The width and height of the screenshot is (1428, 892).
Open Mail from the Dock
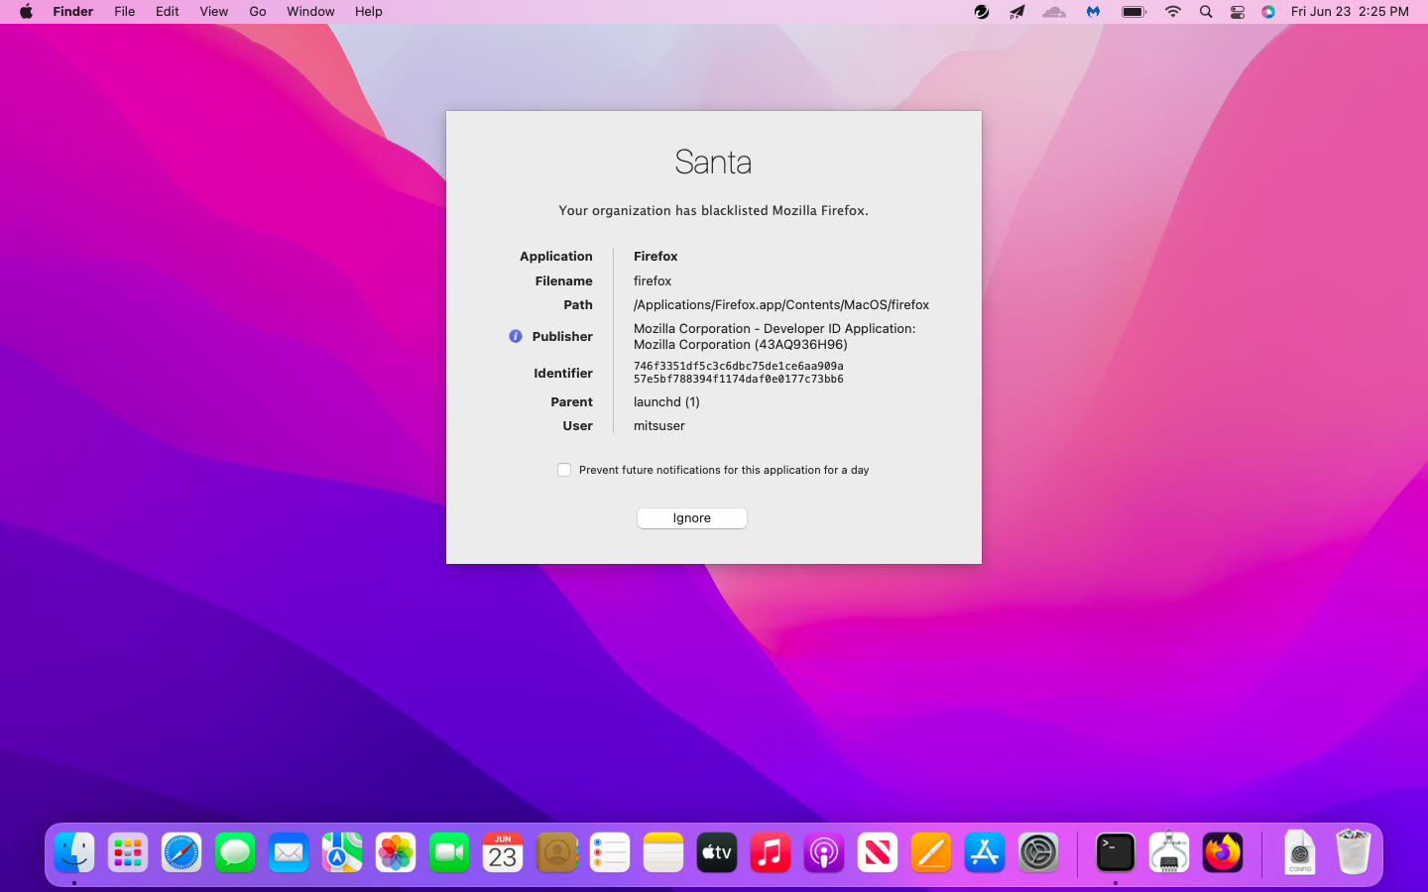tap(289, 852)
